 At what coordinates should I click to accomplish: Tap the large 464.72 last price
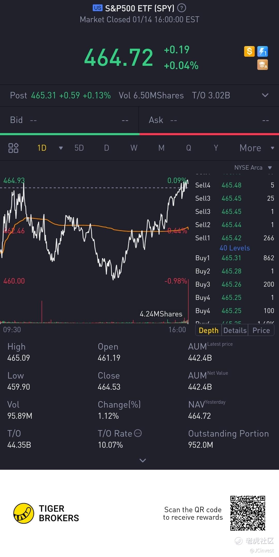coord(119,57)
